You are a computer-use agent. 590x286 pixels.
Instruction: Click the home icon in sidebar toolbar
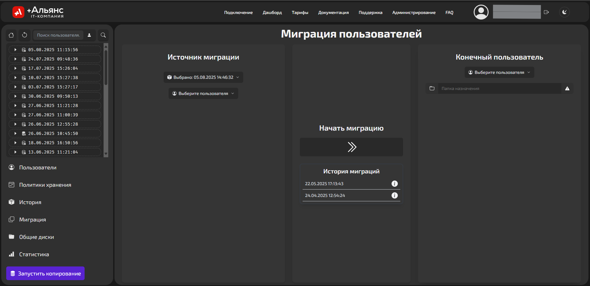coord(11,35)
